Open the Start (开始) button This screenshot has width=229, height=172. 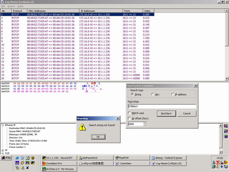click(6, 158)
